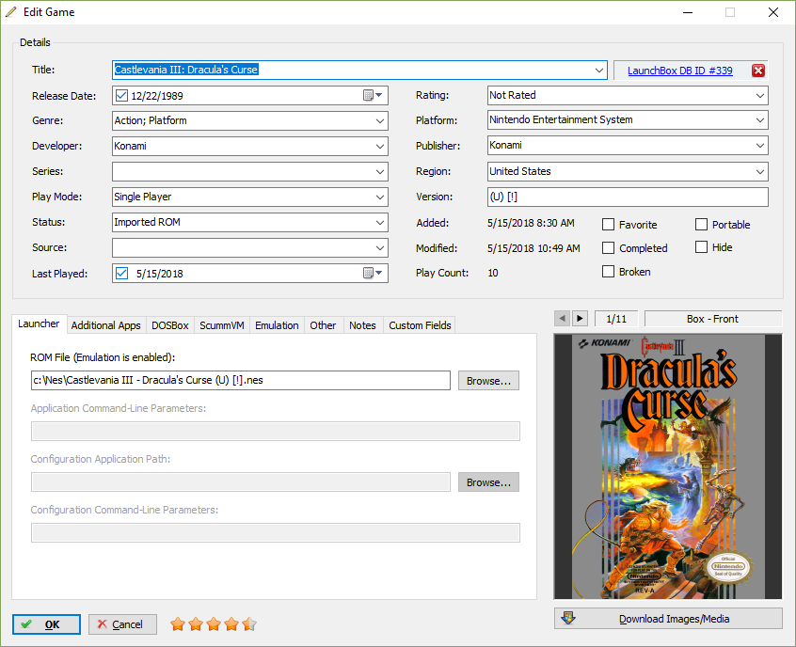Open the Platform dropdown

760,120
